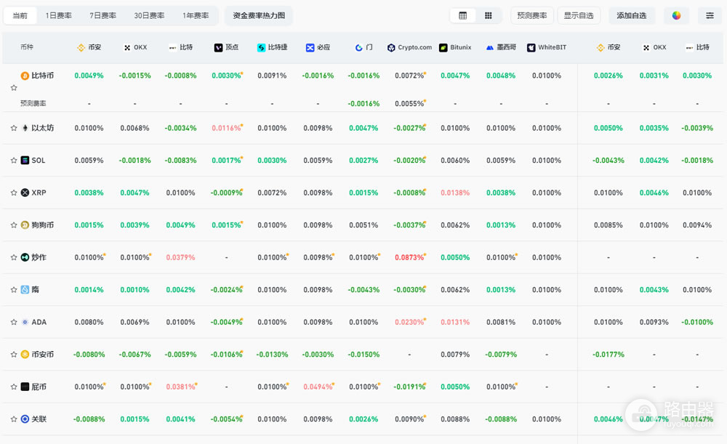Favorite 以太坊 with its star

pos(14,128)
